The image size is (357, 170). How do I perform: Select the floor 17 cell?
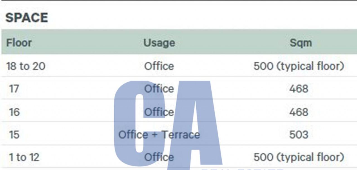[14, 89]
